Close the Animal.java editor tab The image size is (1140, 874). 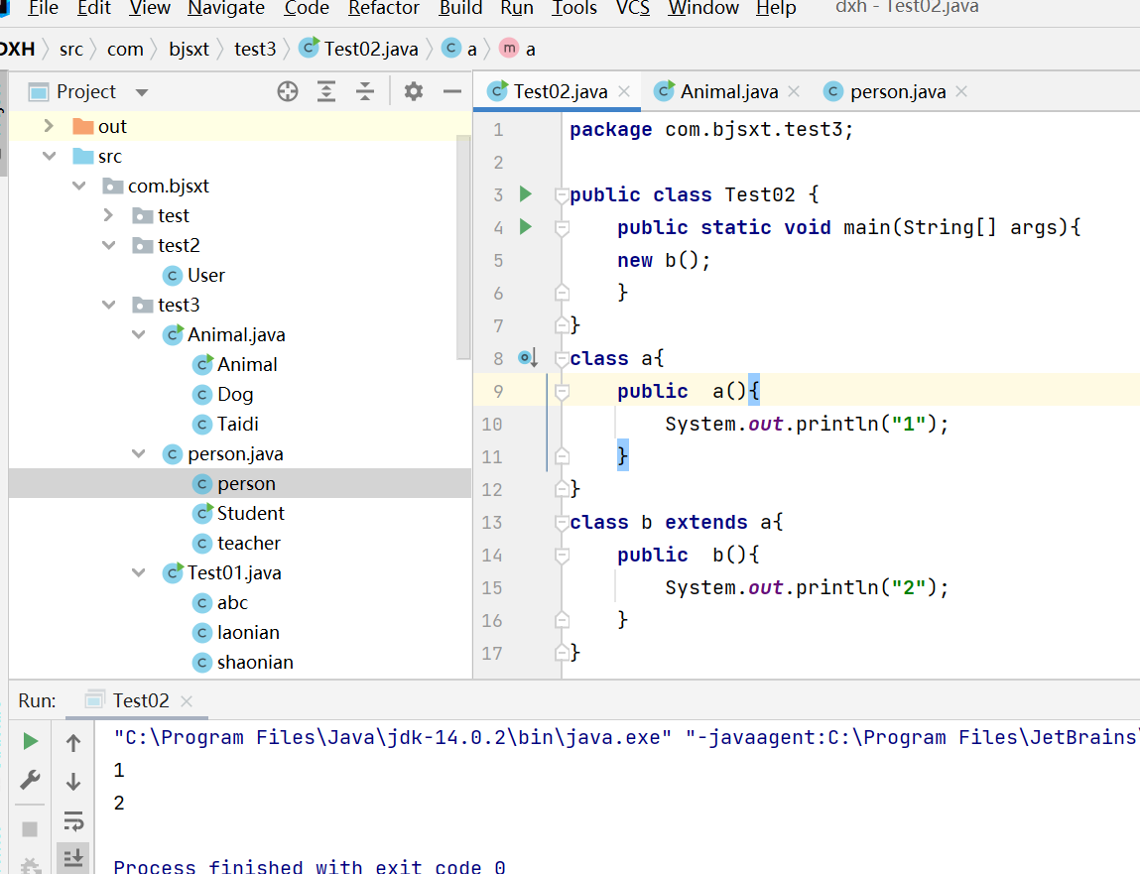[x=794, y=91]
